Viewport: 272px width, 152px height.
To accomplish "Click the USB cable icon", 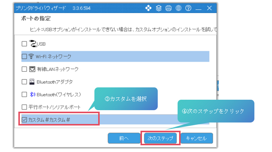I will click(x=33, y=44).
